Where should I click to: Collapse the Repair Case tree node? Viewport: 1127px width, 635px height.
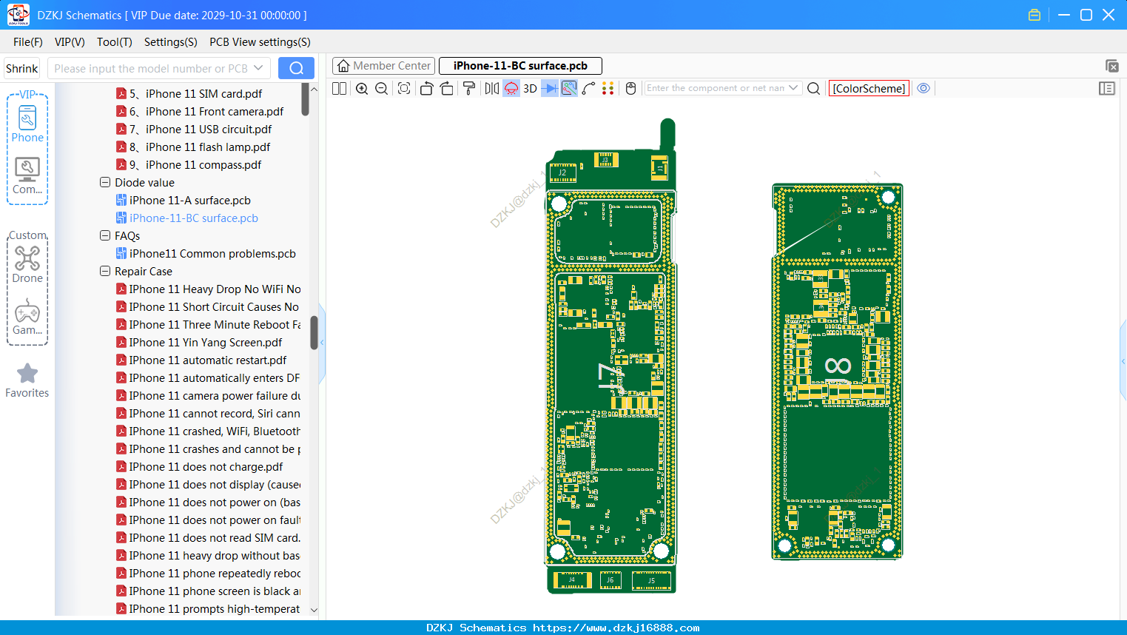click(105, 271)
